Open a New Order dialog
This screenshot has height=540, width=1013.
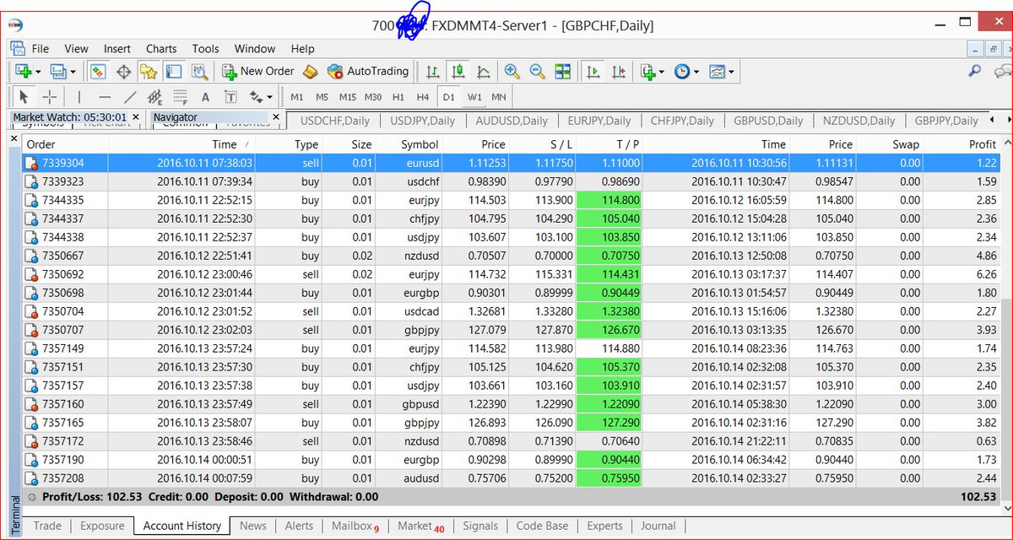click(x=257, y=71)
